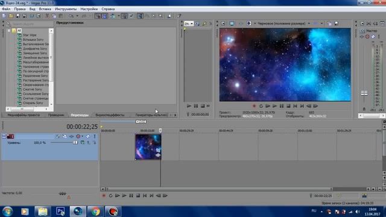Pause playback on the timeline transport
Image resolution: width=386 pixels, height=217 pixels.
[131, 195]
